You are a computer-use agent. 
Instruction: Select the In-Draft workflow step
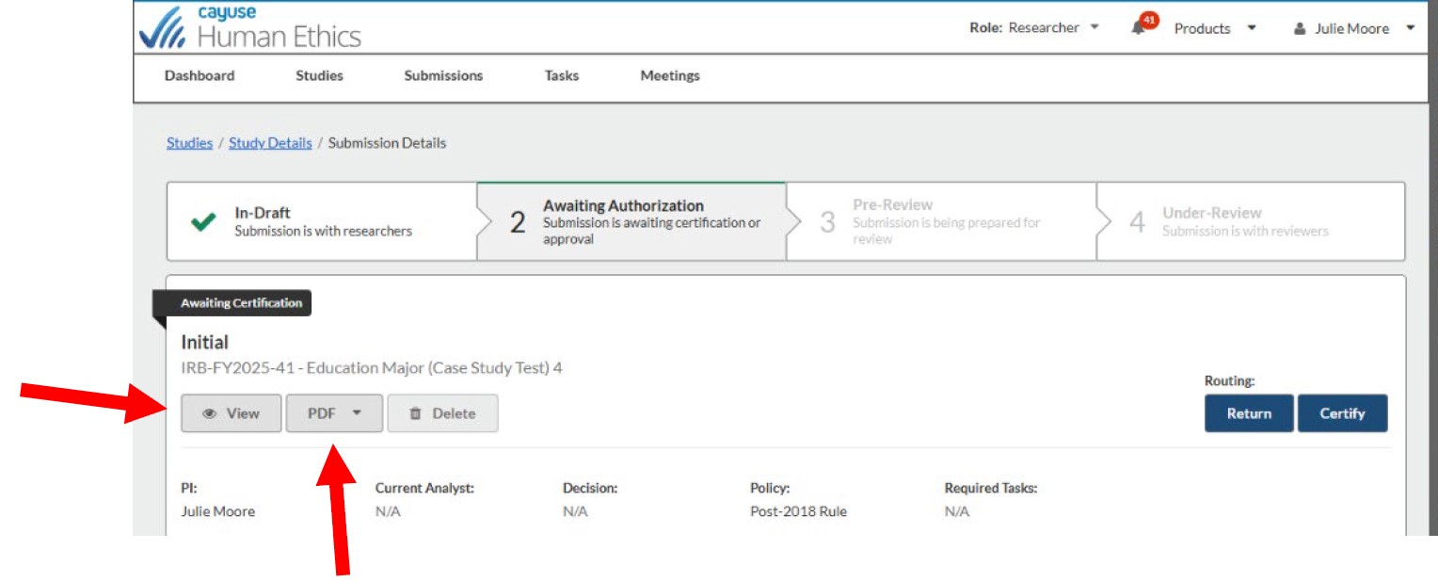(322, 221)
